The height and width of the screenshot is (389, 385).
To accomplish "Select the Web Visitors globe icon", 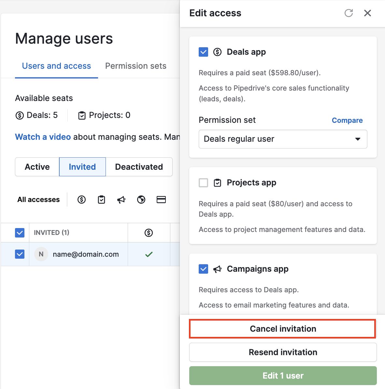I will (141, 199).
